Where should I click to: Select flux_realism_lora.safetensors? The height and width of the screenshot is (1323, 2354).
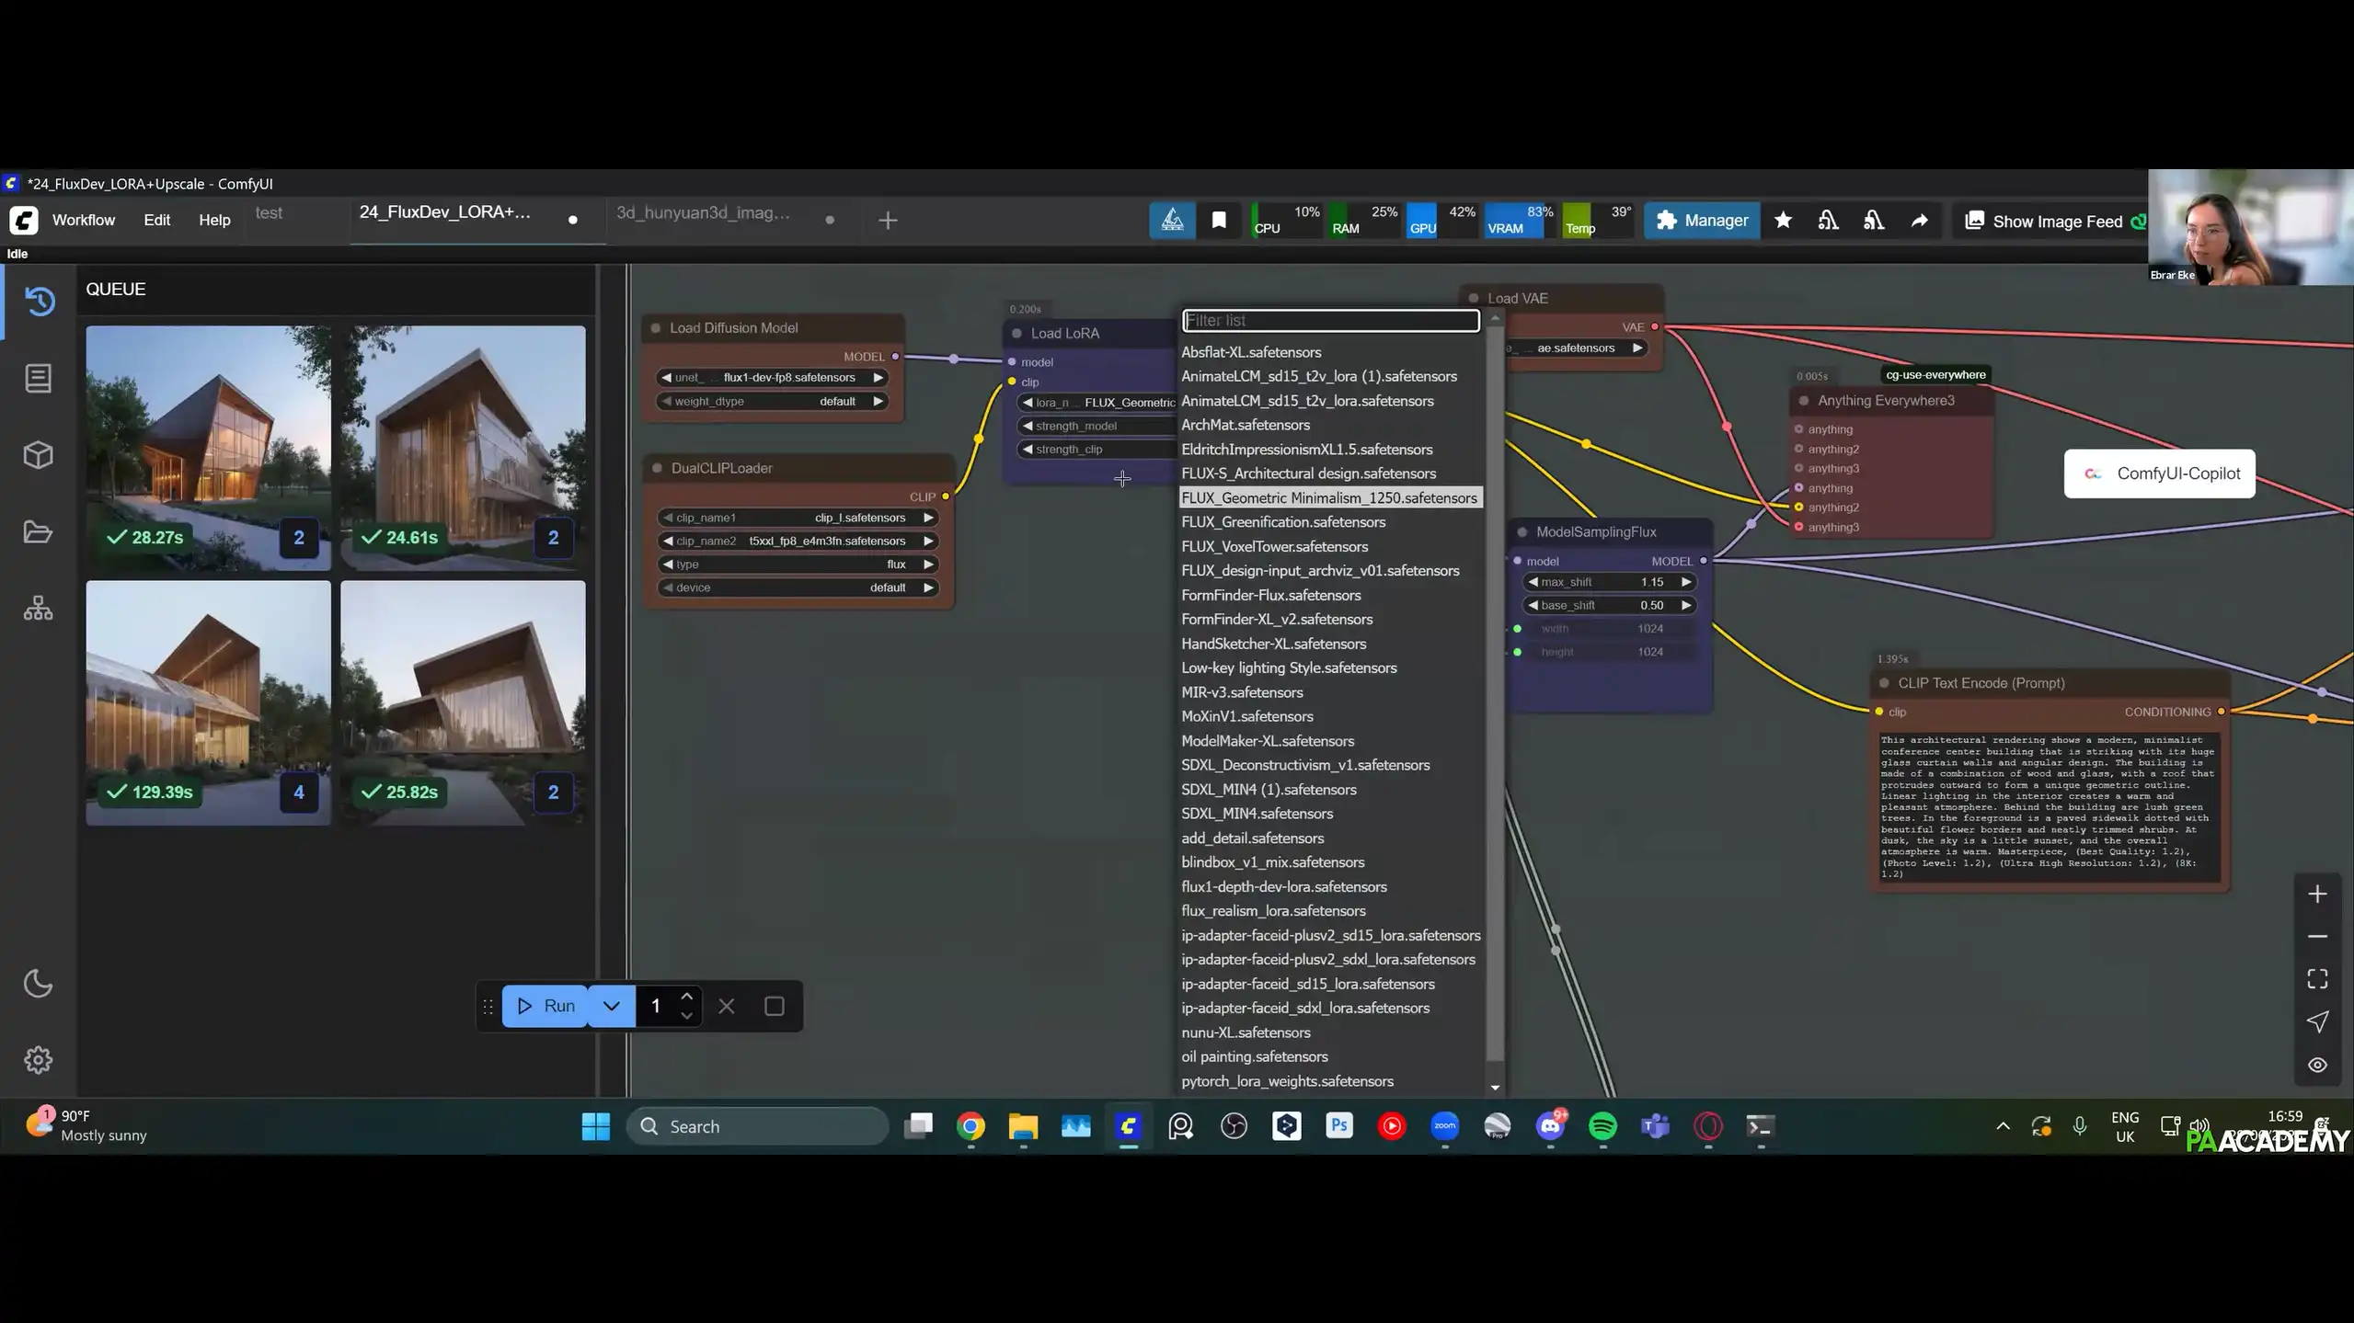1273,912
